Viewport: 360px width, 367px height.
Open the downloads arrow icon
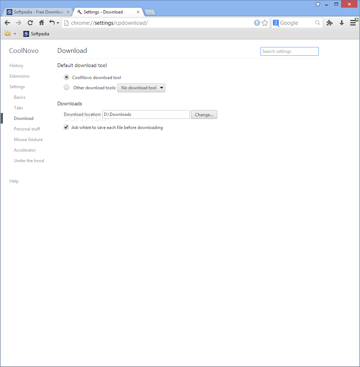click(x=342, y=23)
